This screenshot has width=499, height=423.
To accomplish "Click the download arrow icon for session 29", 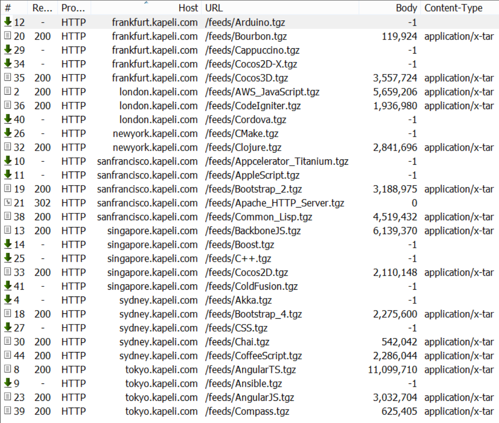I will click(x=8, y=49).
